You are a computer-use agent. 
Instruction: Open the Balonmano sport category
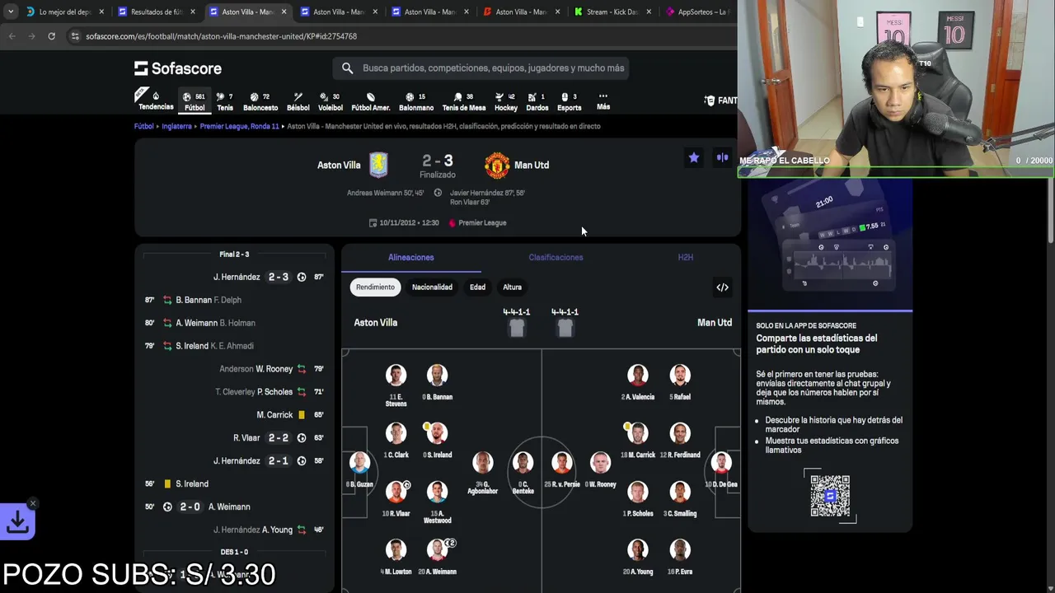tap(416, 100)
